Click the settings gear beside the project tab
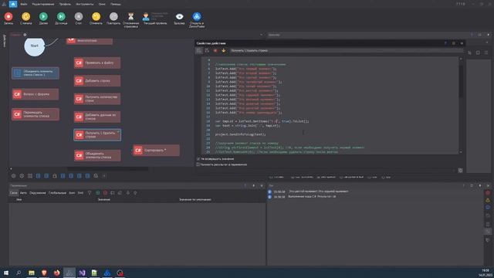This screenshot has height=278, width=494. tap(25, 35)
